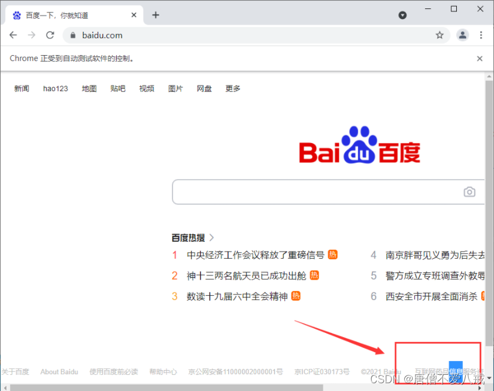Screen dimensions: 494x391
Task: Reload the Baidu page
Action: (x=50, y=35)
